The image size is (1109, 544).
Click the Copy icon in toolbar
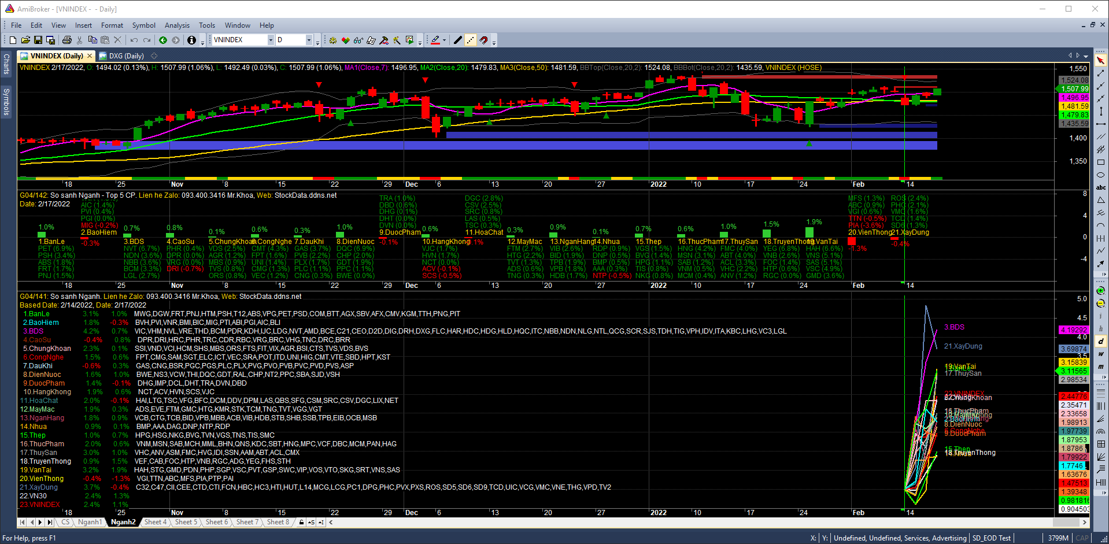tap(93, 40)
